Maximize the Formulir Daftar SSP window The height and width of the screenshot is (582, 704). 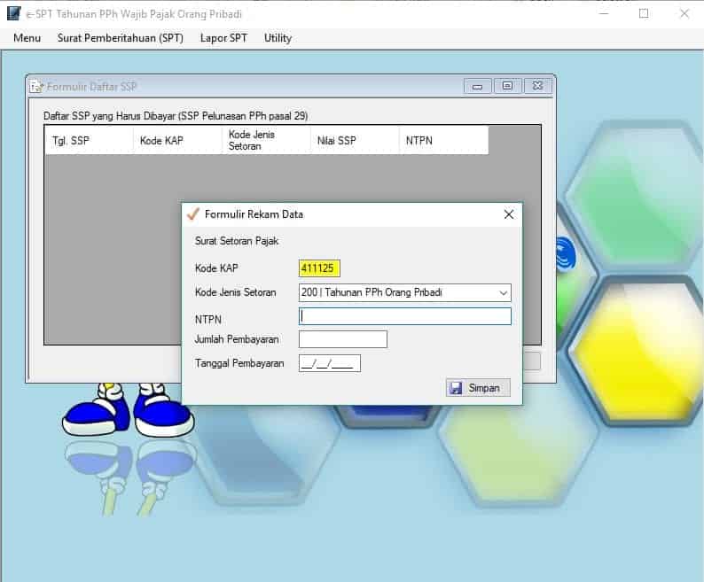coord(507,86)
